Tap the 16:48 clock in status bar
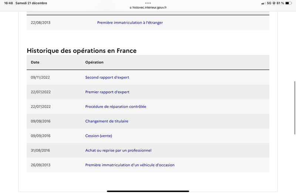296x194 pixels. pyautogui.click(x=9, y=3)
